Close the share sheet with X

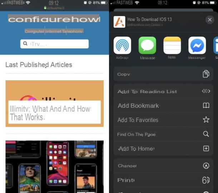210,20
